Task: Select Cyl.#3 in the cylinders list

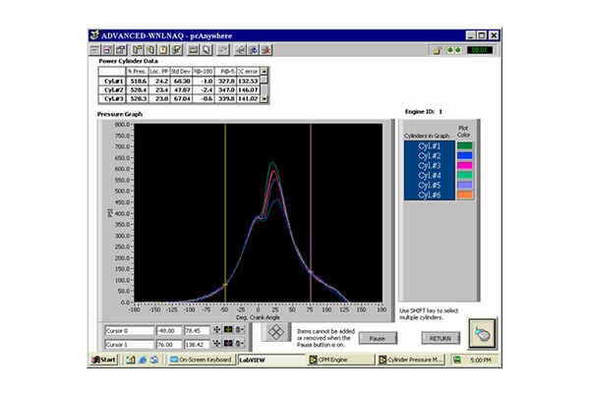Action: point(430,165)
